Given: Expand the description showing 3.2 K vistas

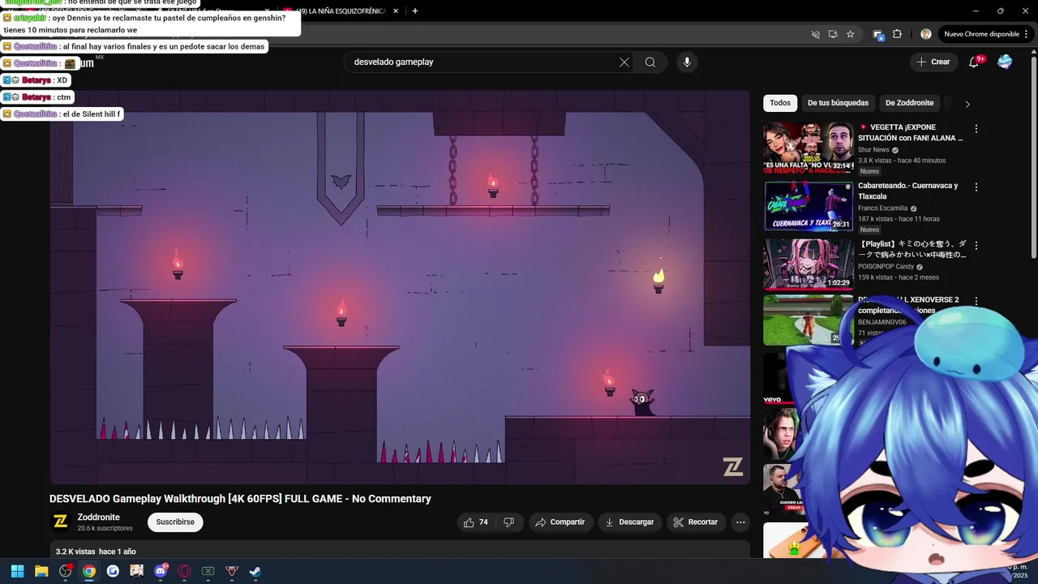Looking at the screenshot, I should 400,551.
